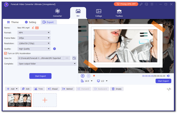Open the Resolution dropdown 1280x720
This screenshot has height=113, width=177.
34,43
